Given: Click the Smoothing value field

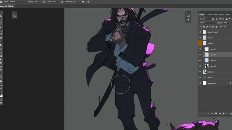Looking at the screenshot, I should (76, 2).
